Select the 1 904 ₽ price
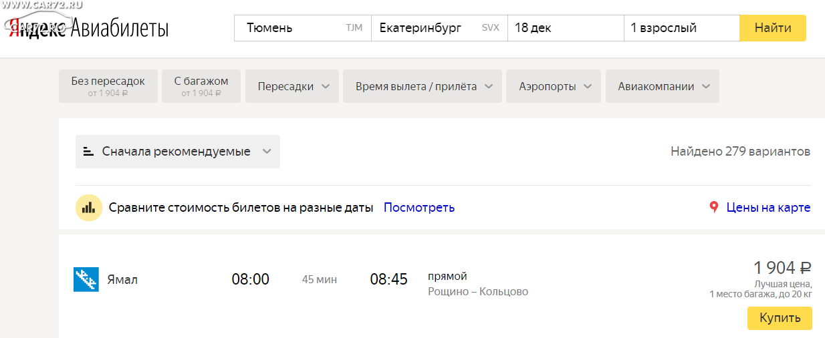Viewport: 825px width, 338px height. 782,268
